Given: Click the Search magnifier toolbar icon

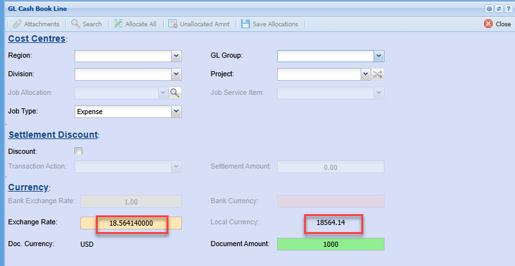Looking at the screenshot, I should click(x=75, y=24).
